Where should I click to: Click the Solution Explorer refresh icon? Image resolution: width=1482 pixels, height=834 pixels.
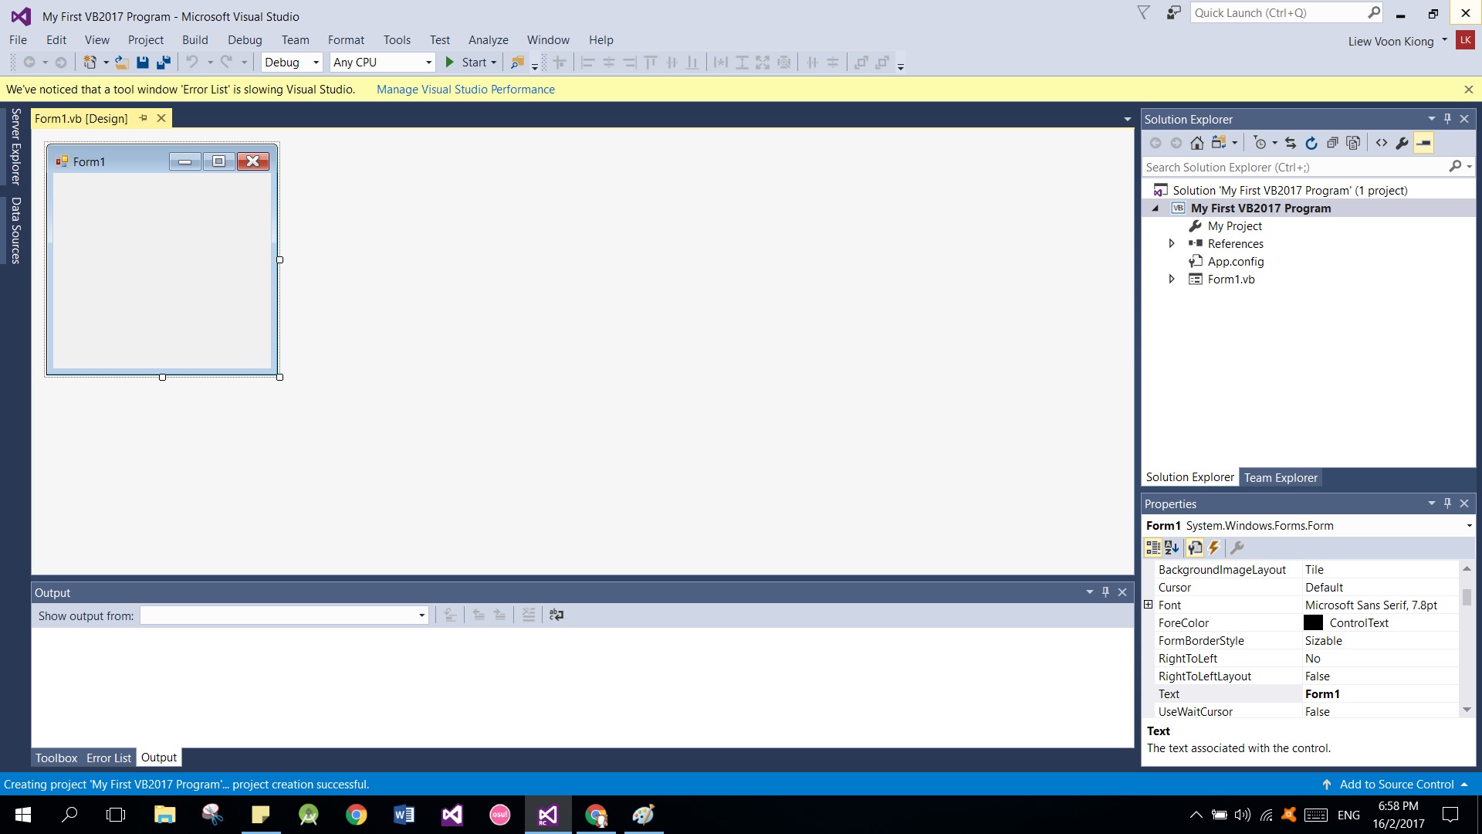coord(1312,143)
